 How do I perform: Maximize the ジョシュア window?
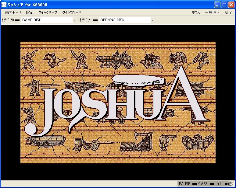point(224,5)
